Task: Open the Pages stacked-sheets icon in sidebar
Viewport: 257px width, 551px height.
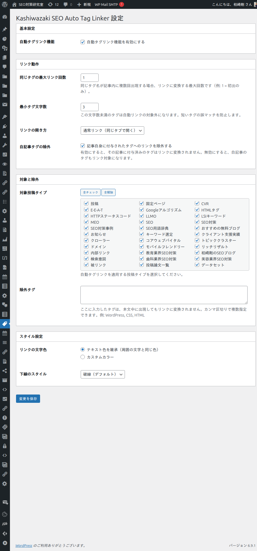Action: (x=5, y=58)
